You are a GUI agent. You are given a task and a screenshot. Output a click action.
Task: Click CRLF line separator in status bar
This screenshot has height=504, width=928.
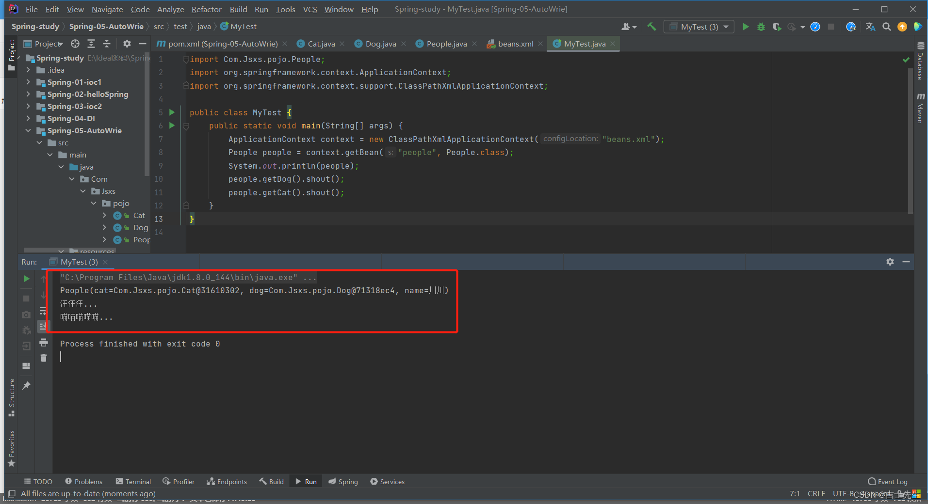[x=816, y=493]
